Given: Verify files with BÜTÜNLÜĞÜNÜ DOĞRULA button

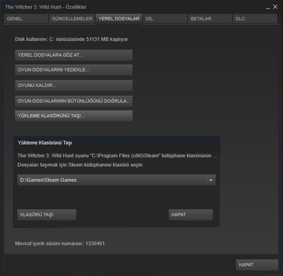Looking at the screenshot, I should [74, 101].
